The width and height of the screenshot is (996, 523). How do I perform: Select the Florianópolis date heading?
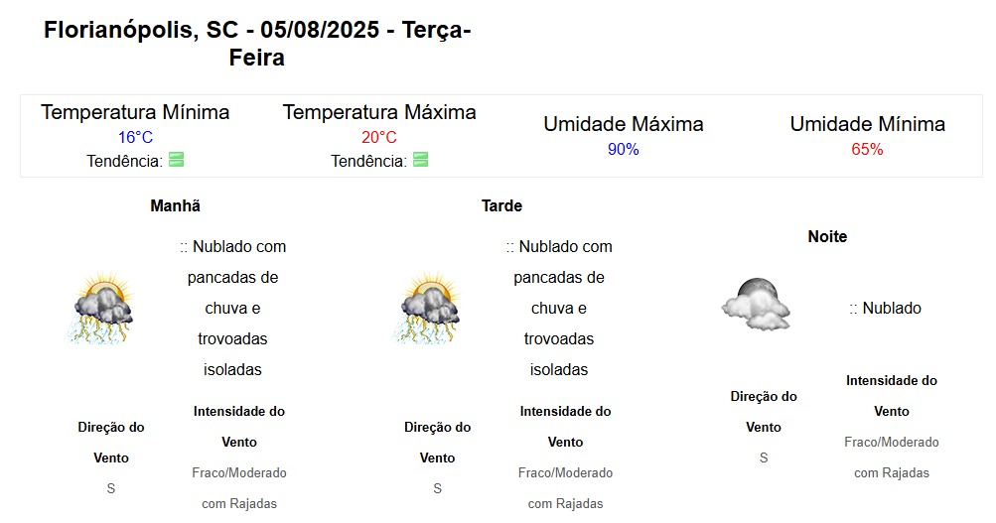click(257, 43)
